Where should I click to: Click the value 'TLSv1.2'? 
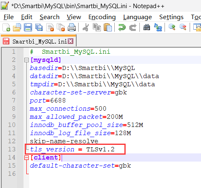(100, 149)
